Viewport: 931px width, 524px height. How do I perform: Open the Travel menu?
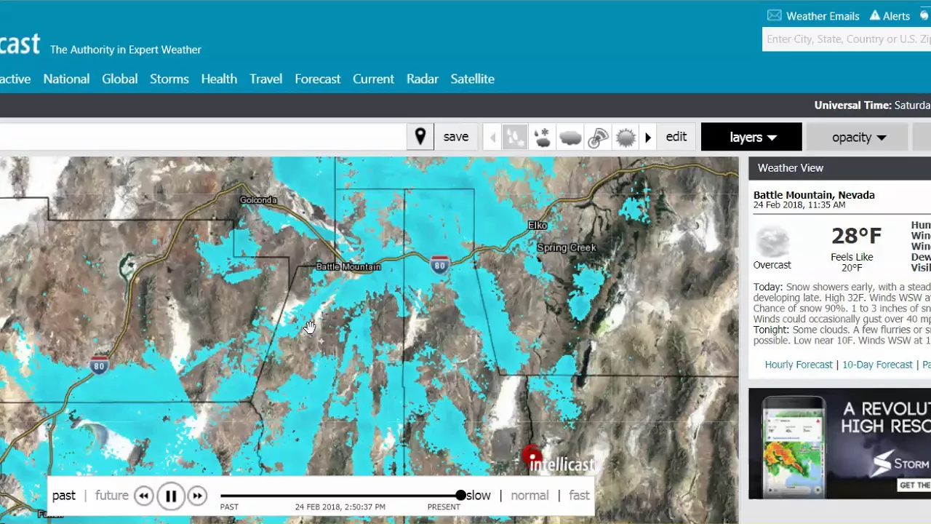[x=266, y=79]
